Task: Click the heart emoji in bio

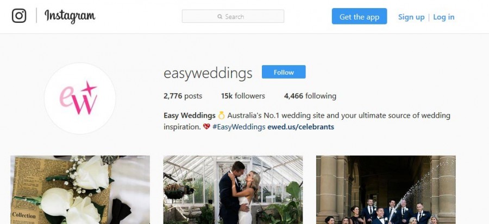Action: pos(206,126)
